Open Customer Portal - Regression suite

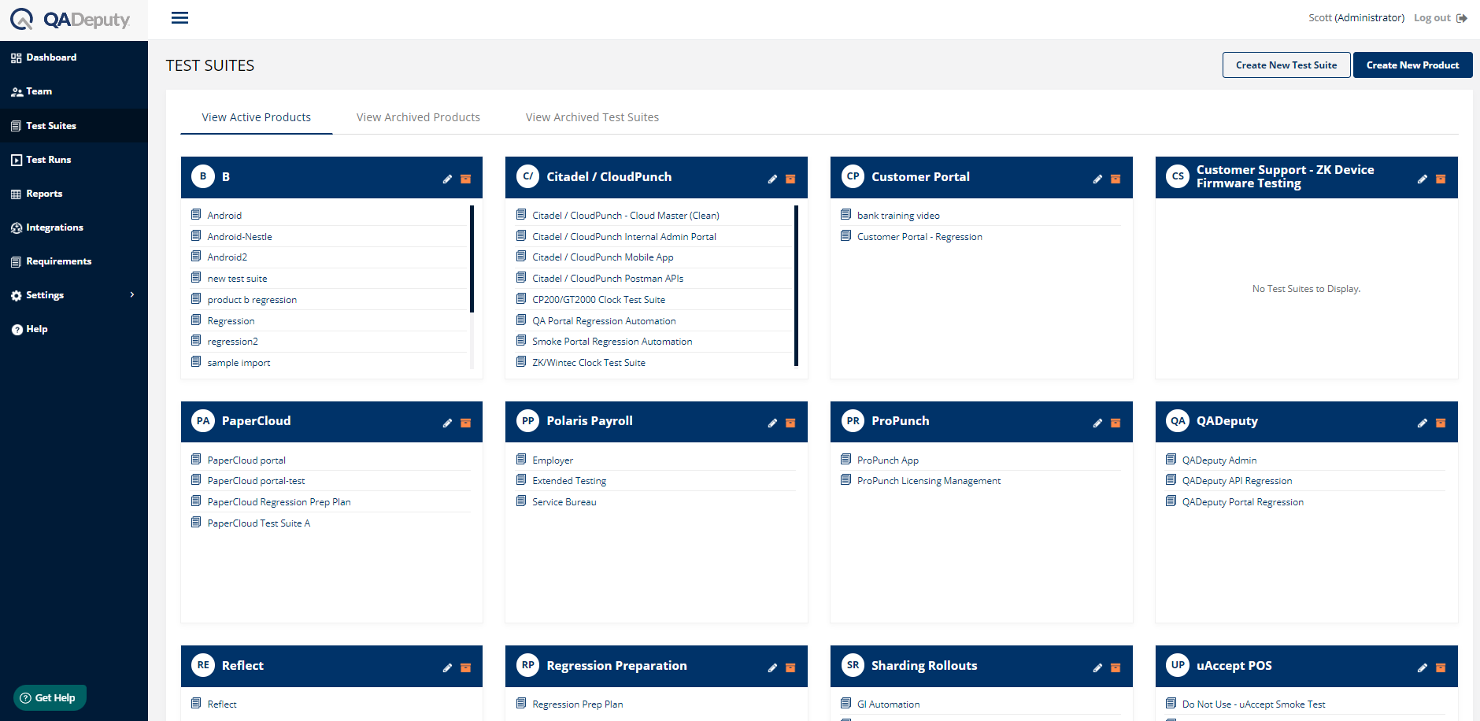point(919,237)
